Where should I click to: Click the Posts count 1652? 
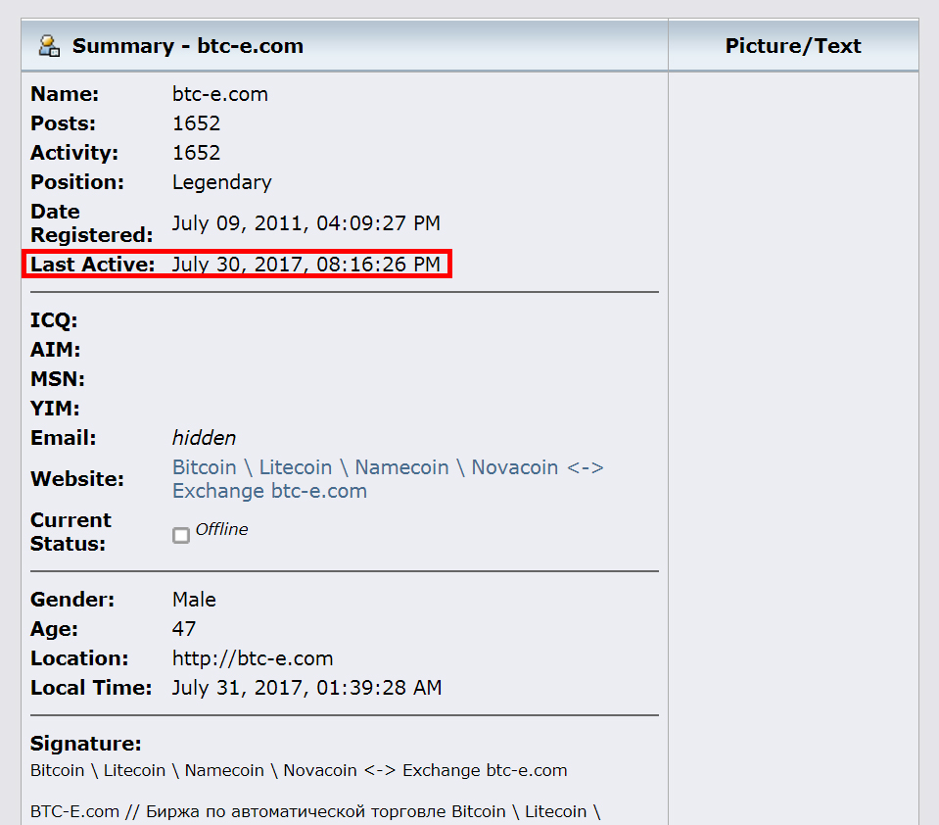click(196, 123)
